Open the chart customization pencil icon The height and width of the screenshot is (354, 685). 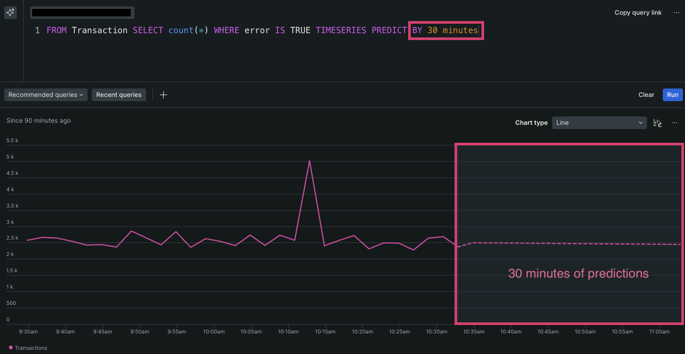(x=658, y=123)
